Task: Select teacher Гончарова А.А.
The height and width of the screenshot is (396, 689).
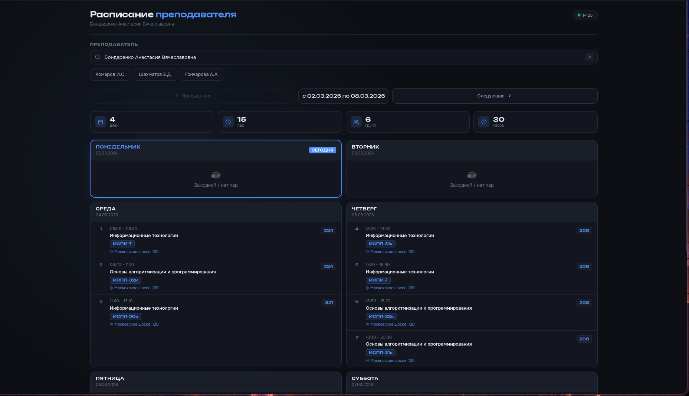Action: click(201, 74)
